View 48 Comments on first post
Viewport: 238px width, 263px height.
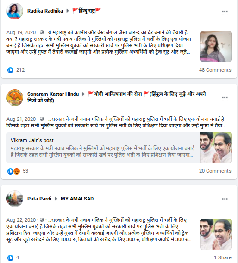click(x=215, y=70)
